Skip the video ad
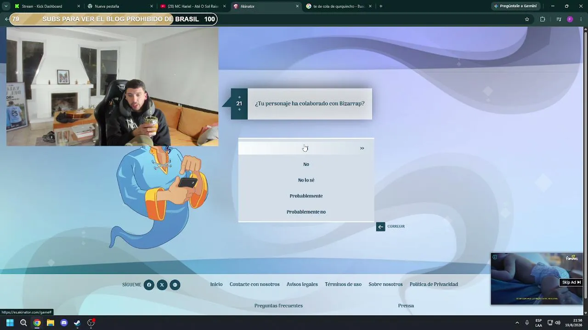Viewport: 588px width, 330px height. pyautogui.click(x=571, y=282)
